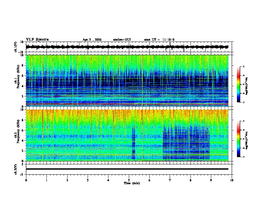The height and width of the screenshot is (202, 261).
Task: Click time-axis tick label '0'
Action: 26,180
